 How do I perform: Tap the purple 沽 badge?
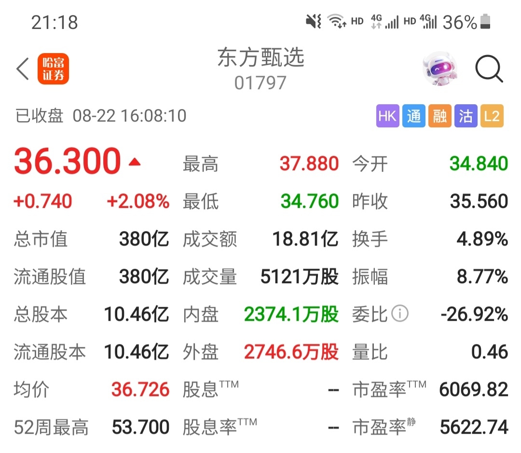tap(466, 116)
